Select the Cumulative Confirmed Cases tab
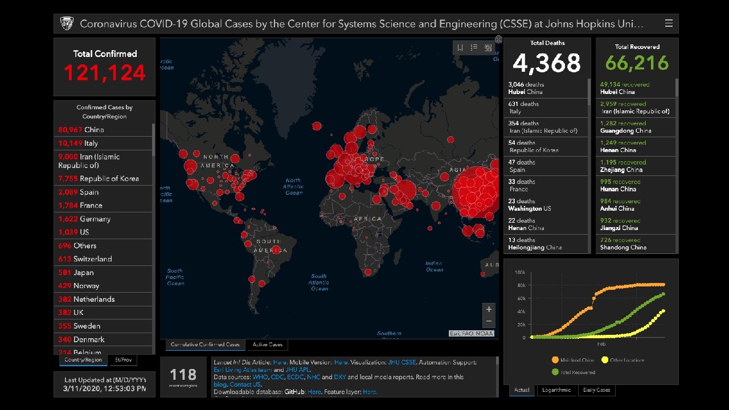The width and height of the screenshot is (729, 410). [206, 345]
